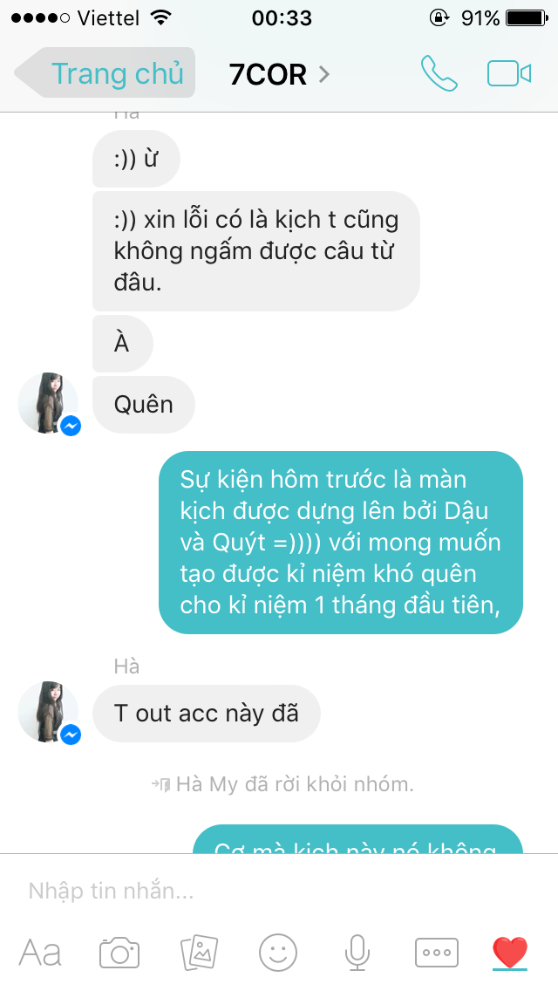The image size is (558, 991).
Task: Tap the microphone to record voice message
Action: [x=357, y=952]
